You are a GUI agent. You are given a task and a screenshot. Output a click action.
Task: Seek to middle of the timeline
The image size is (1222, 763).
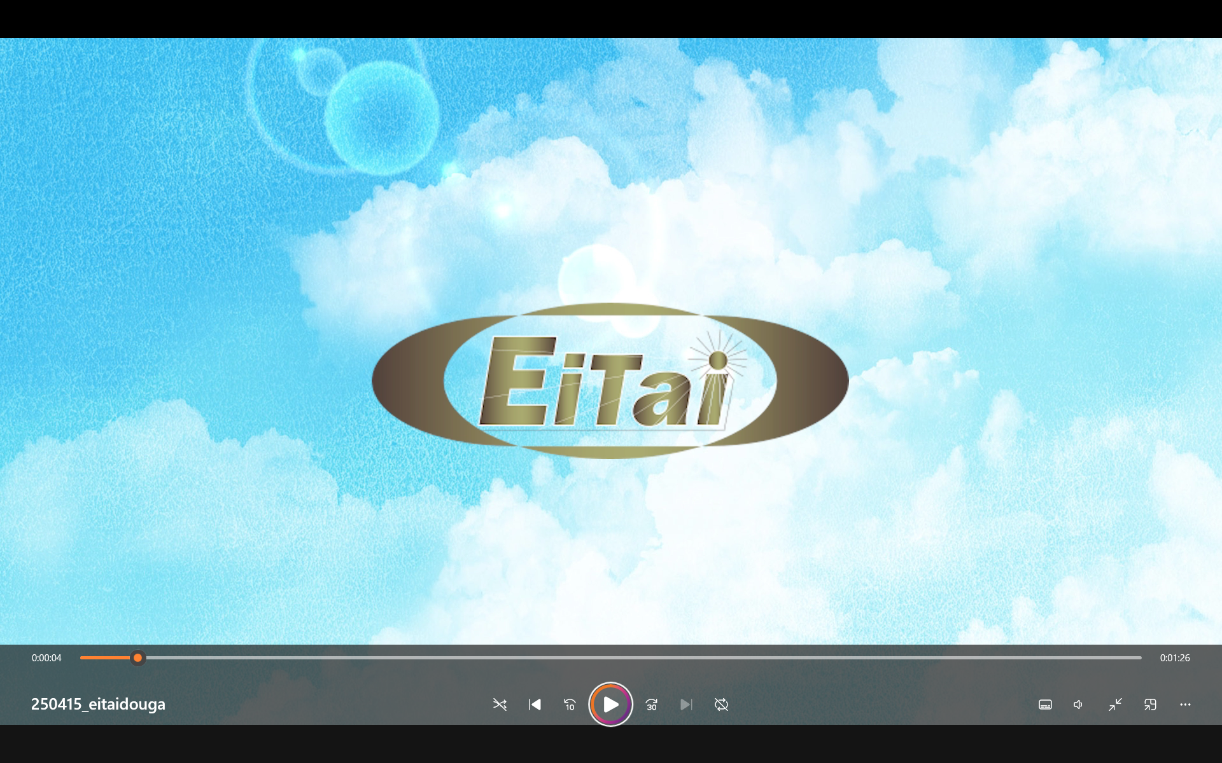coord(611,657)
